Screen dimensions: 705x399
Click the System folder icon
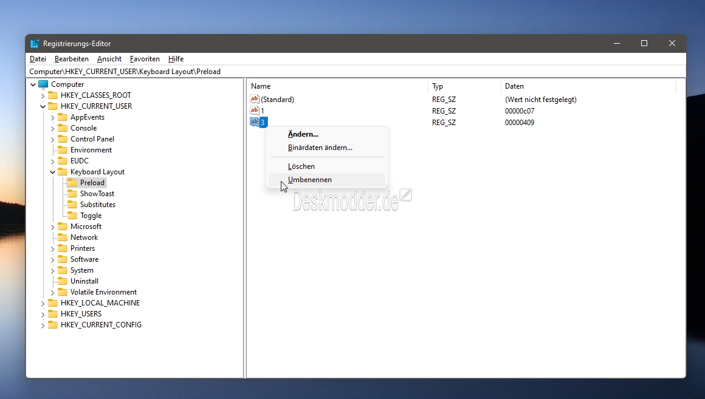click(63, 270)
